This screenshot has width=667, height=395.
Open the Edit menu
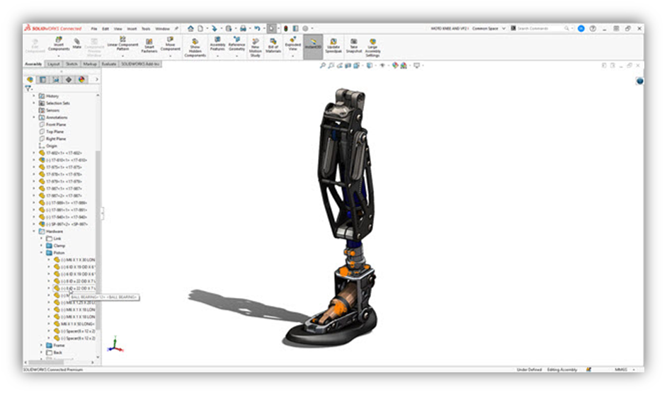[x=105, y=29]
